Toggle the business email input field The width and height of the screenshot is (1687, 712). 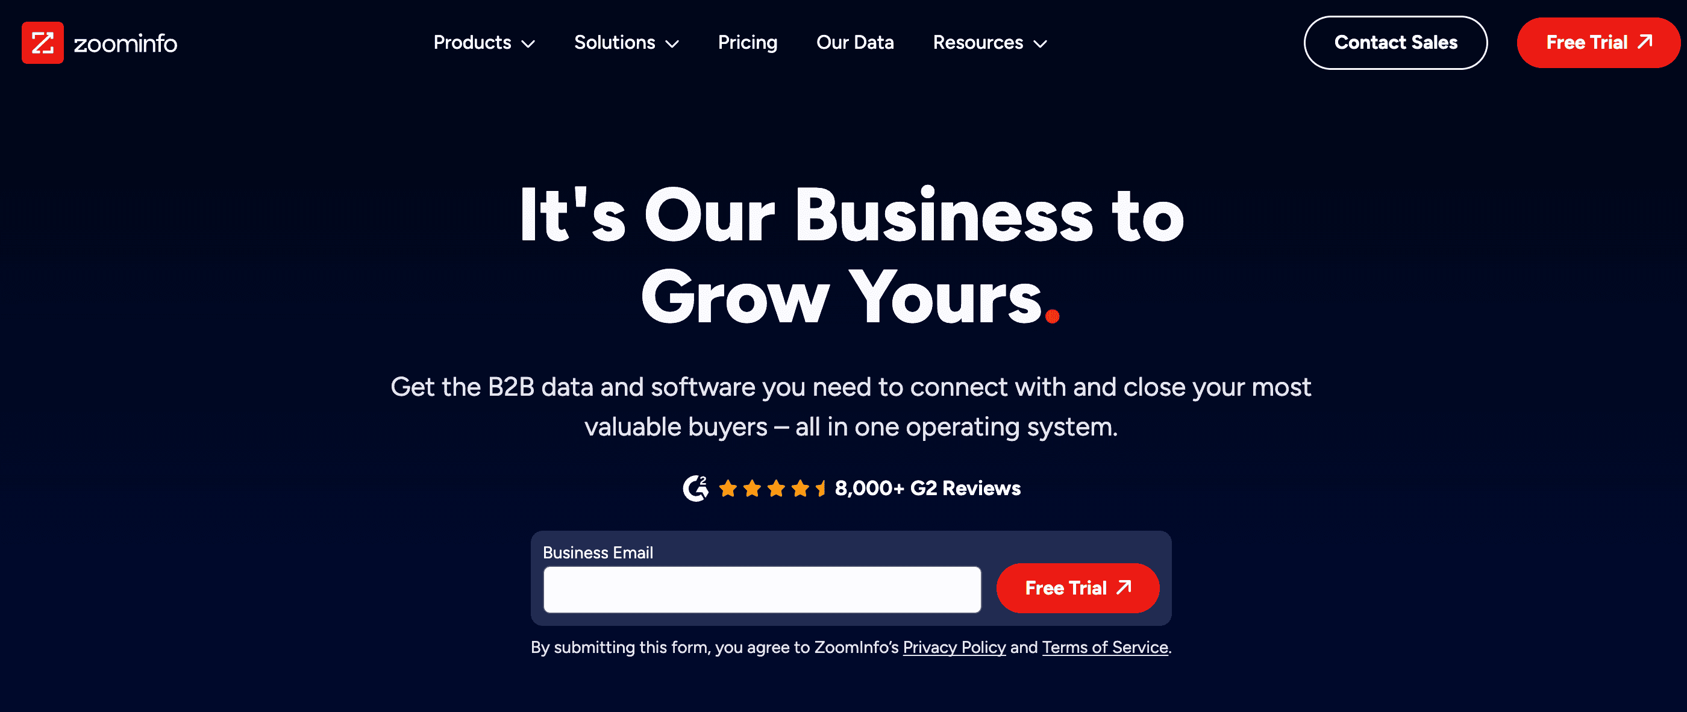763,589
